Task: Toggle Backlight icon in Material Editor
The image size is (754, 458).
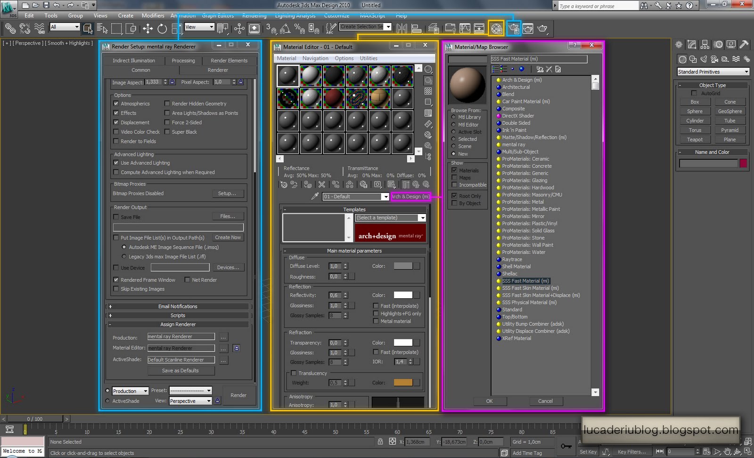Action: tap(428, 80)
